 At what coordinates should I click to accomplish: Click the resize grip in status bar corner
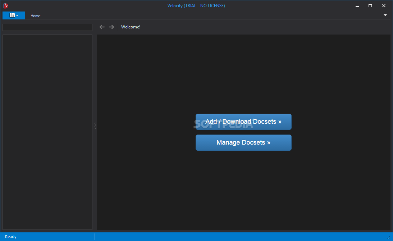point(389,238)
